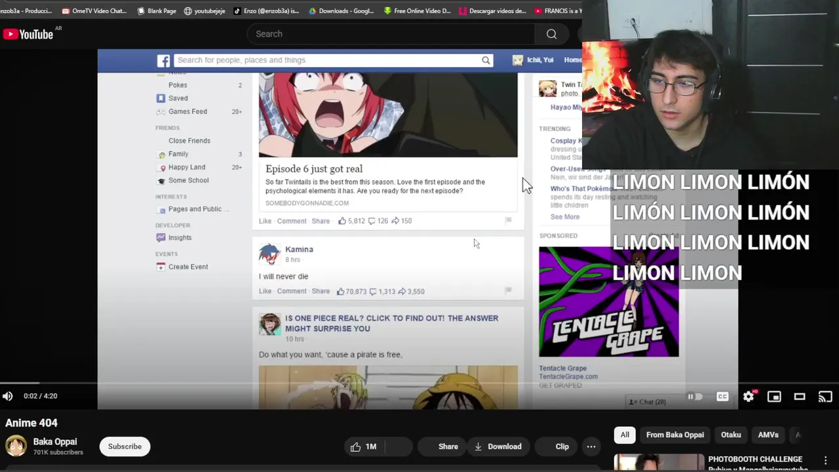Viewport: 839px width, 472px height.
Task: Open more actions three-dot menu
Action: (x=591, y=446)
